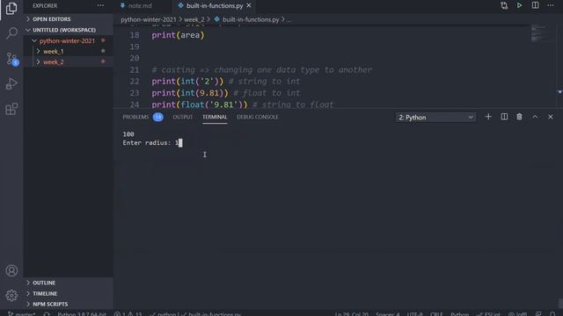Kill the terminal with trash icon
Screen dimensions: 563x316
coord(519,117)
